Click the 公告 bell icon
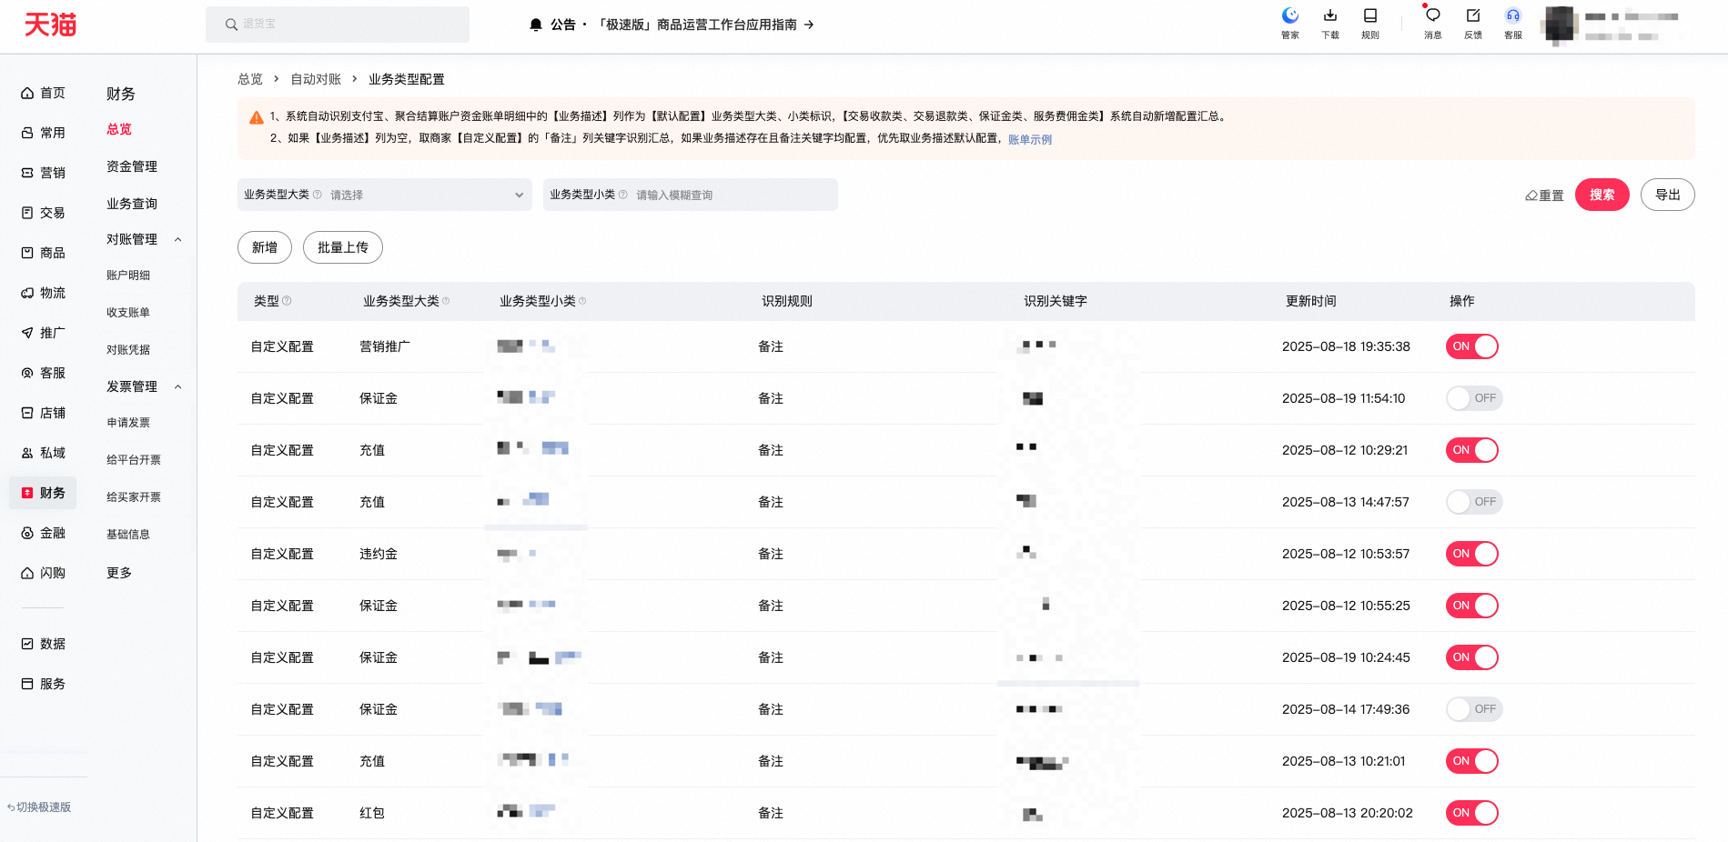This screenshot has width=1728, height=842. pyautogui.click(x=536, y=25)
